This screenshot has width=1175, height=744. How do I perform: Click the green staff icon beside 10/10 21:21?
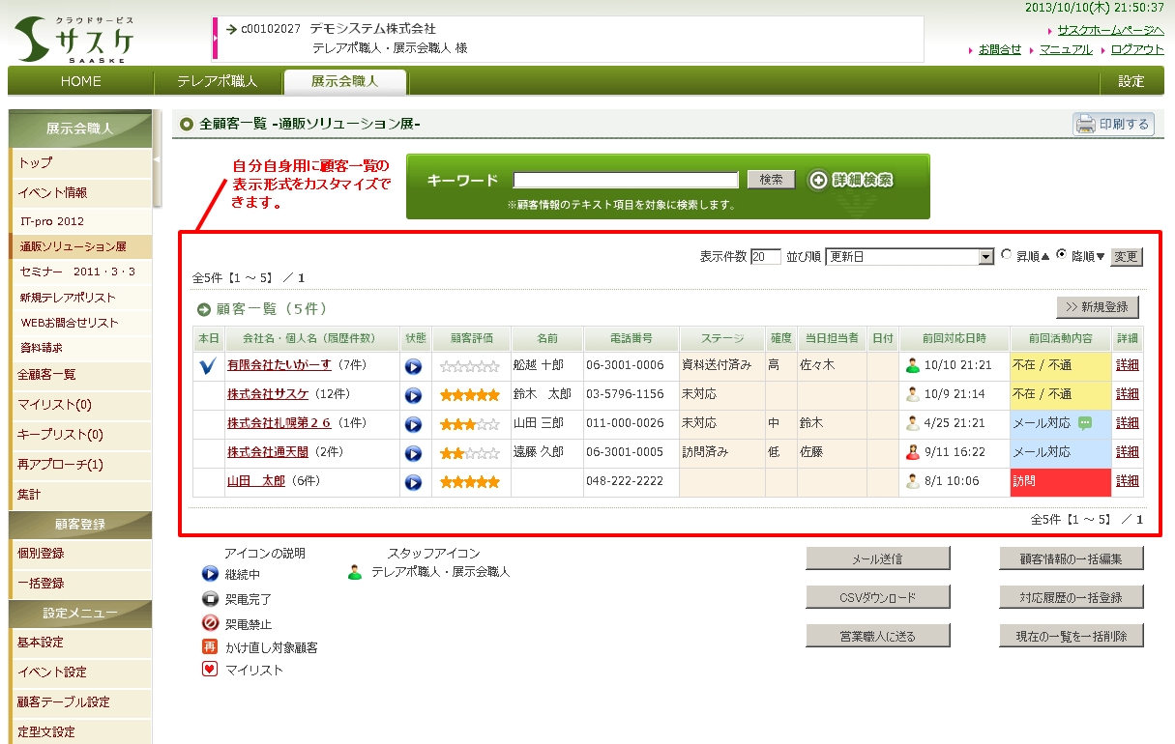click(x=912, y=365)
